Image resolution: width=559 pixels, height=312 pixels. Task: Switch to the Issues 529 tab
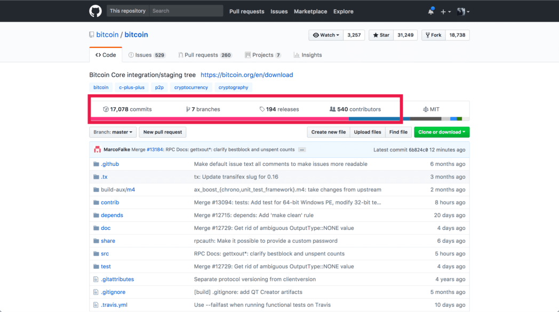point(147,55)
